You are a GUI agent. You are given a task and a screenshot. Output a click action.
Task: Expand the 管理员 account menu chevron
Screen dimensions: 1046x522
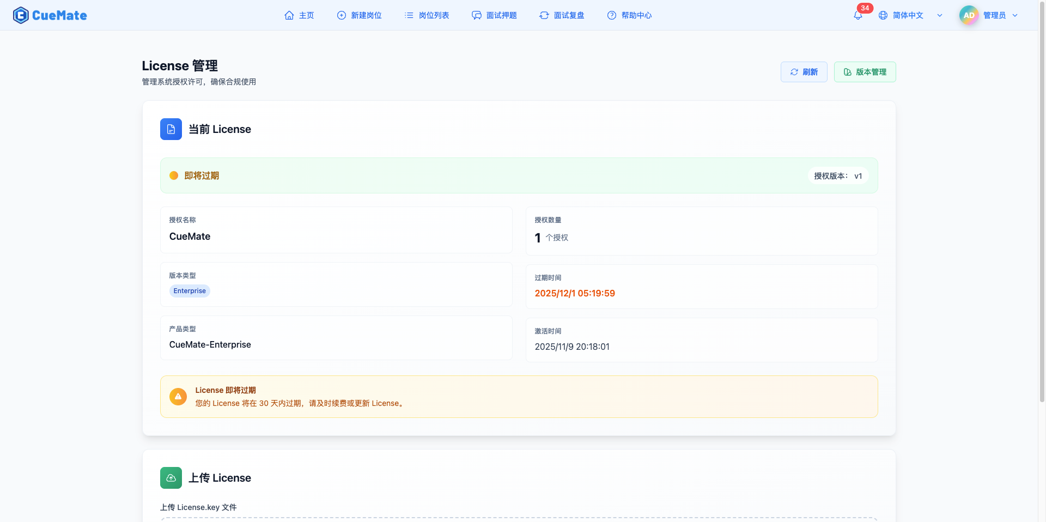1015,15
